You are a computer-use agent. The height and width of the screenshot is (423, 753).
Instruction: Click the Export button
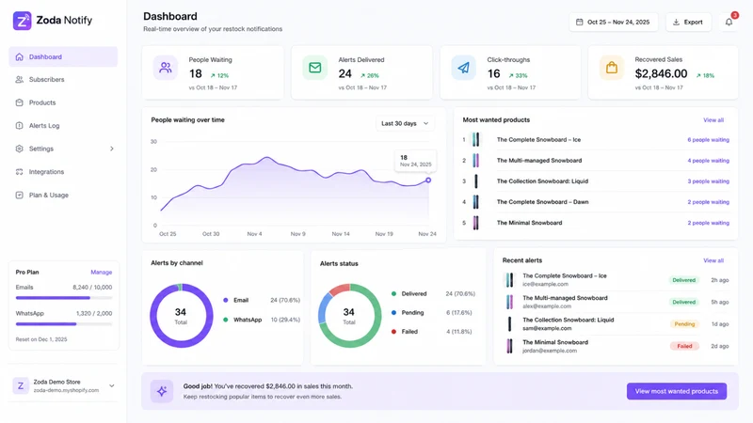(688, 22)
